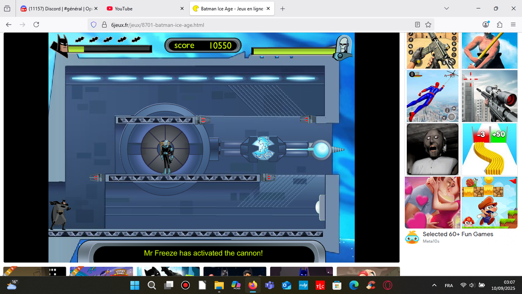Open the Firefox account profile icon
This screenshot has height=294, width=522.
[486, 24]
